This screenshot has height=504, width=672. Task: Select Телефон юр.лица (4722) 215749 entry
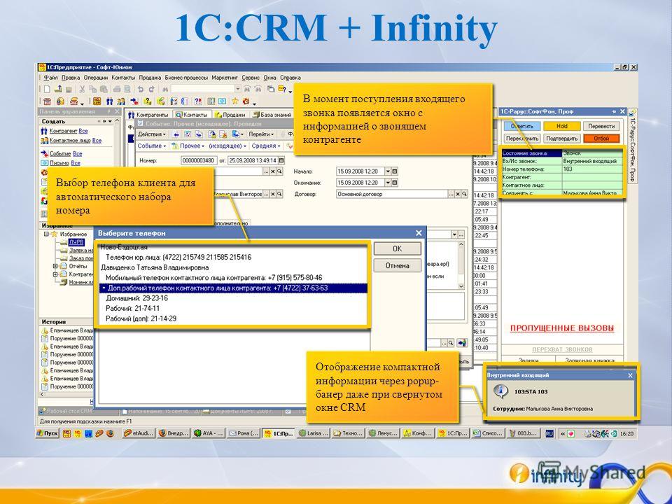point(178,257)
